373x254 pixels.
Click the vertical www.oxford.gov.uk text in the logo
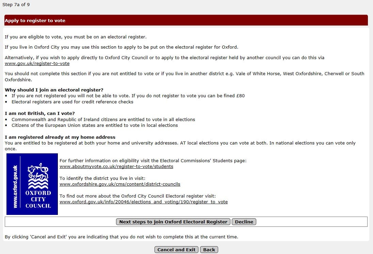point(15,186)
